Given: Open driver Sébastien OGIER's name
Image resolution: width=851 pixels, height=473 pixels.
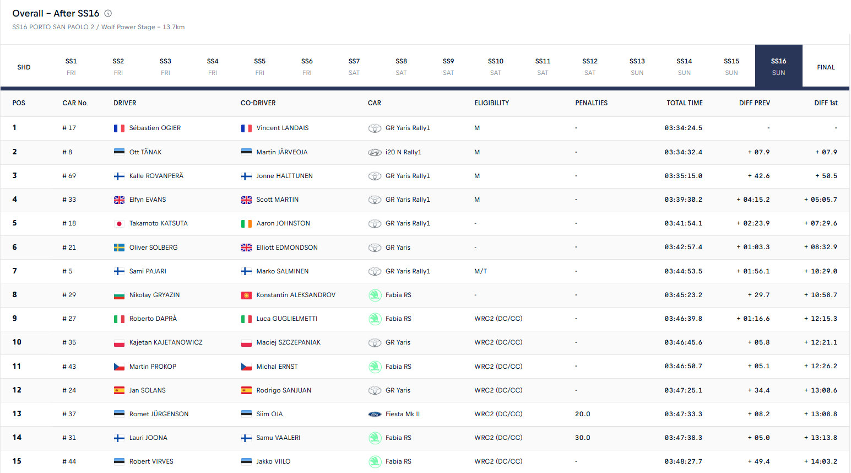Looking at the screenshot, I should tap(155, 128).
